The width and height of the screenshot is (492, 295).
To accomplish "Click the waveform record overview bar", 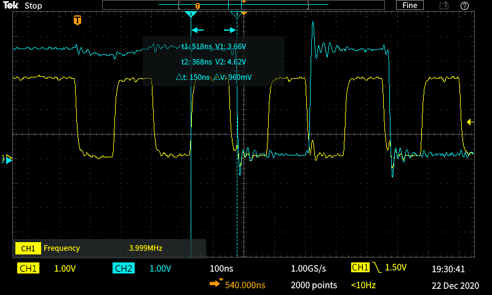I will pos(246,5).
